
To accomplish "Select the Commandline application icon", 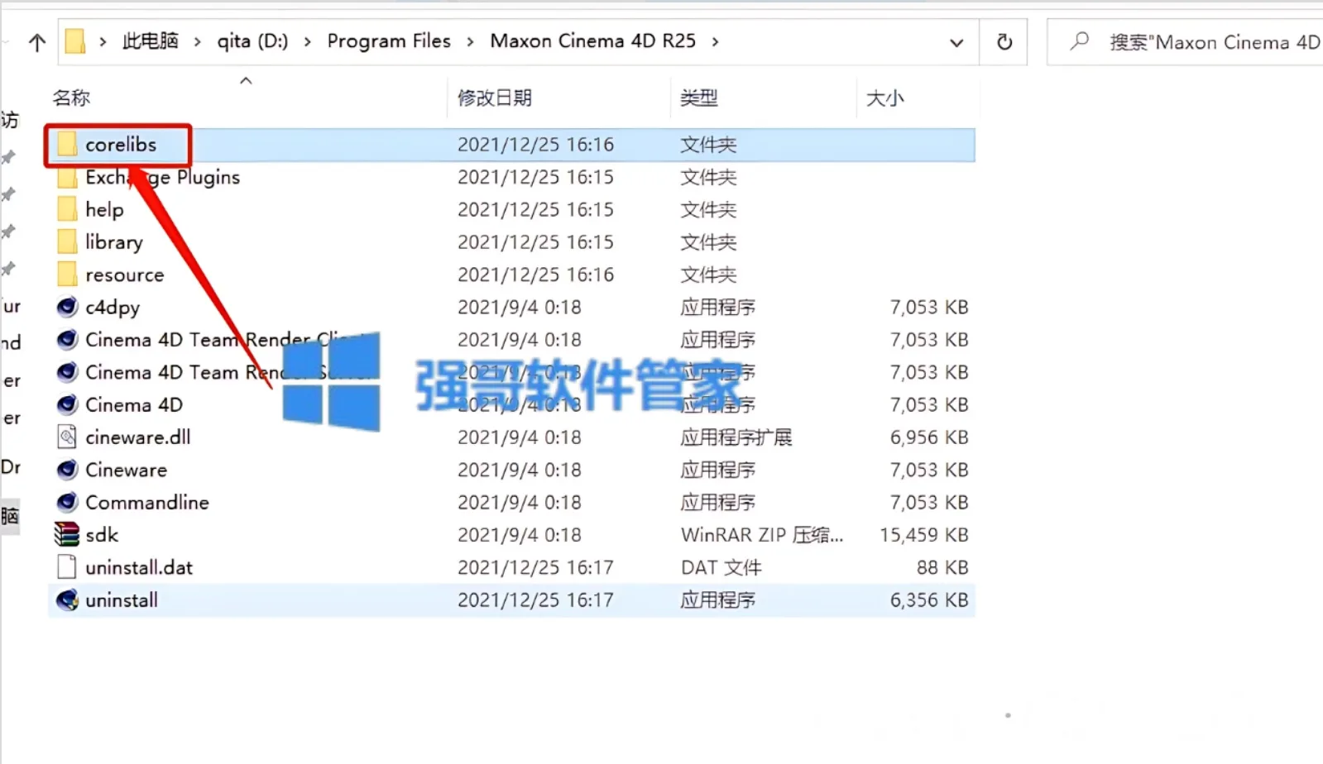I will click(x=68, y=503).
